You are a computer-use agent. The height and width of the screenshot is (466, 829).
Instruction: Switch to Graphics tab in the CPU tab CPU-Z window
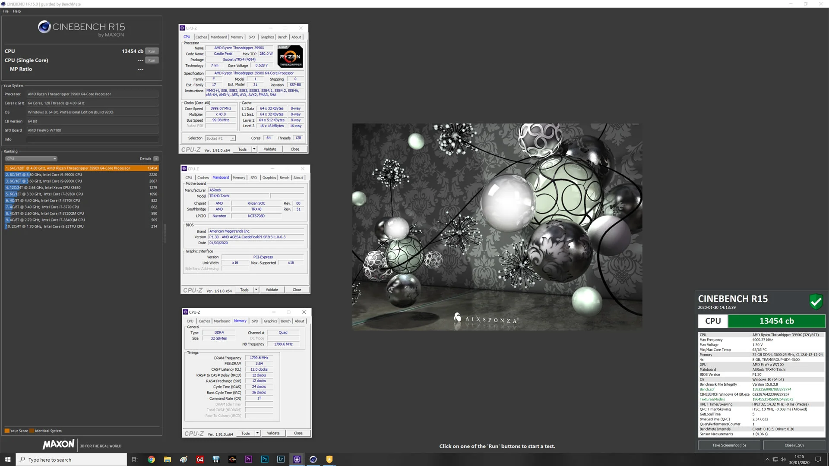pyautogui.click(x=267, y=37)
